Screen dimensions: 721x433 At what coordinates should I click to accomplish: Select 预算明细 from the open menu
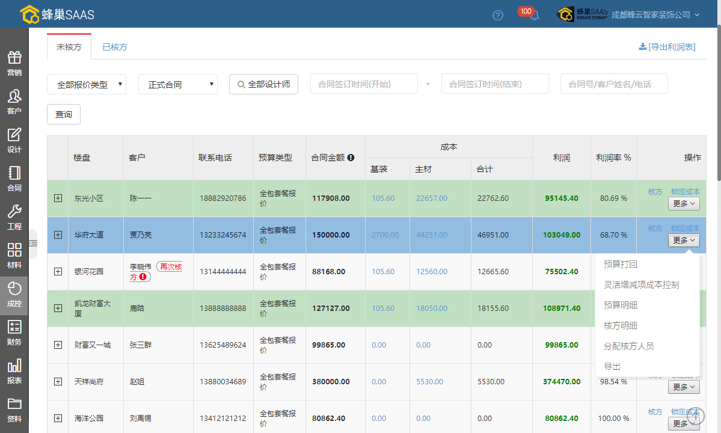(x=621, y=305)
